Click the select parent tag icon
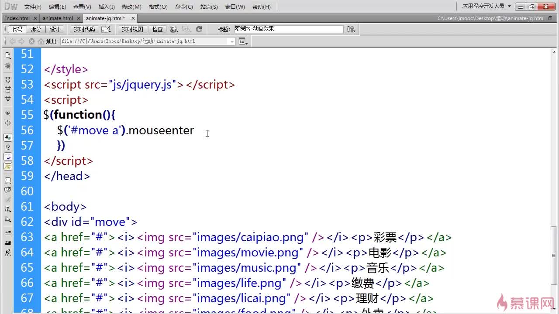 (8, 113)
